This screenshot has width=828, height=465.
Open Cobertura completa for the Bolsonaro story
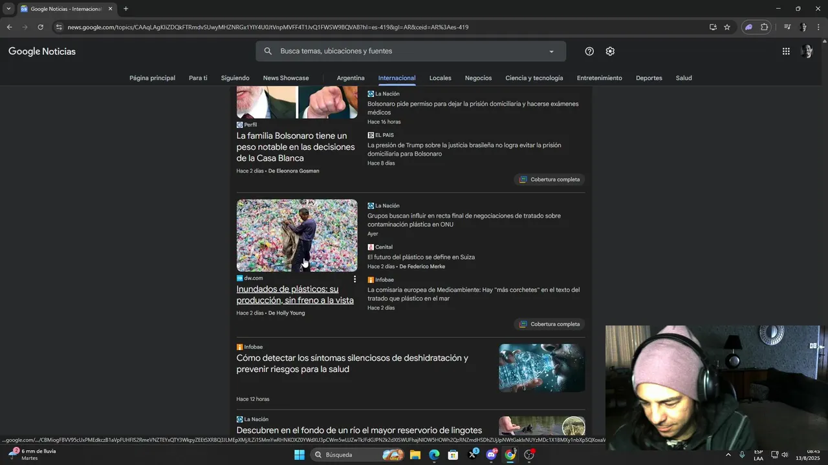pos(550,180)
